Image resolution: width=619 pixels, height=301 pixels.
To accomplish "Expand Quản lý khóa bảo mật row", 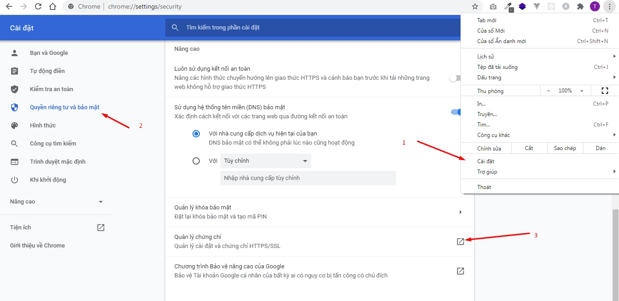I will coord(460,212).
